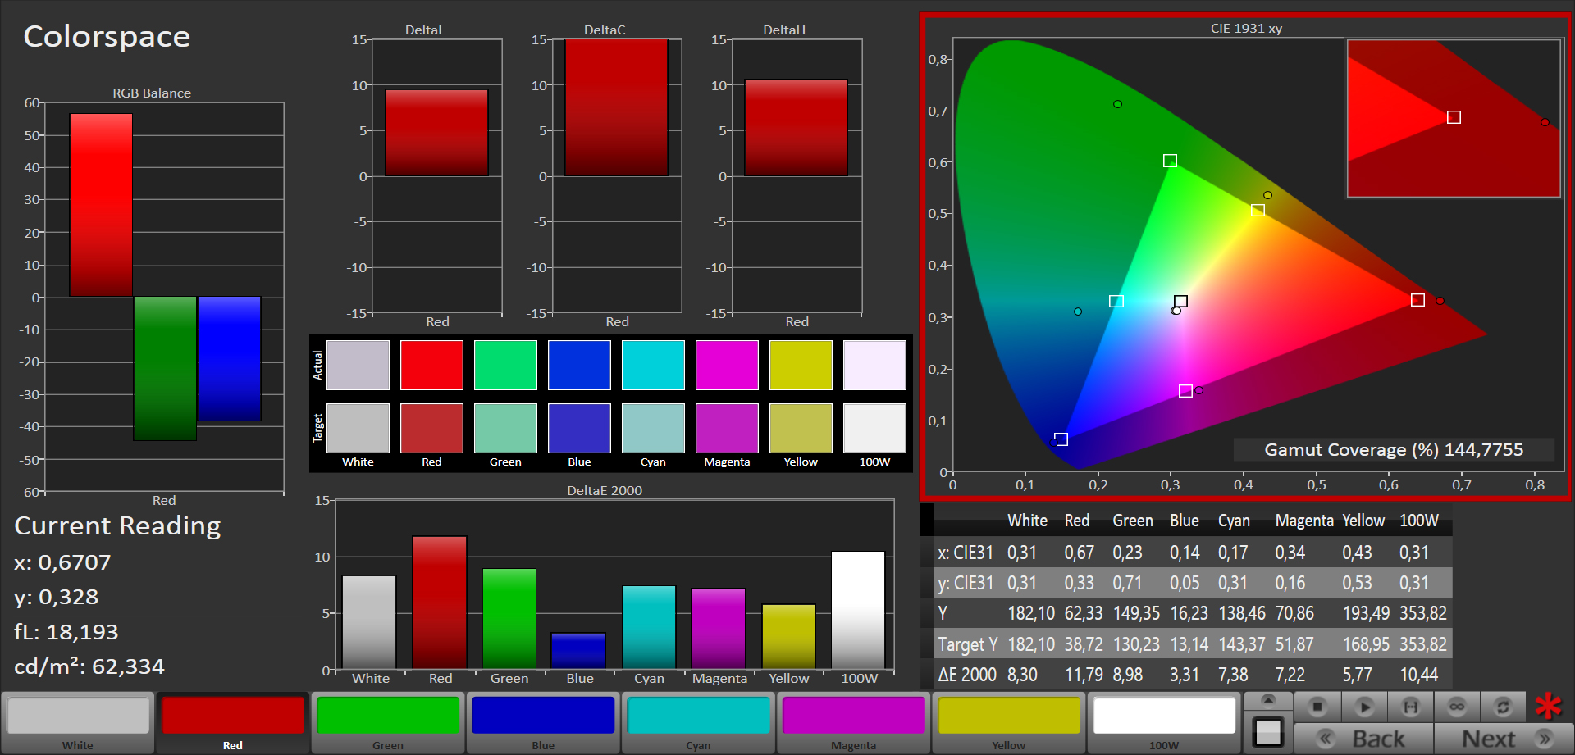The image size is (1575, 755).
Task: Click the Target Blue swatch
Action: point(579,428)
